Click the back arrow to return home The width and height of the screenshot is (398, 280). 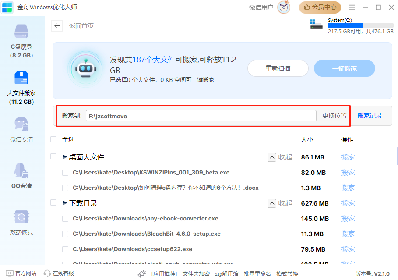pos(57,26)
